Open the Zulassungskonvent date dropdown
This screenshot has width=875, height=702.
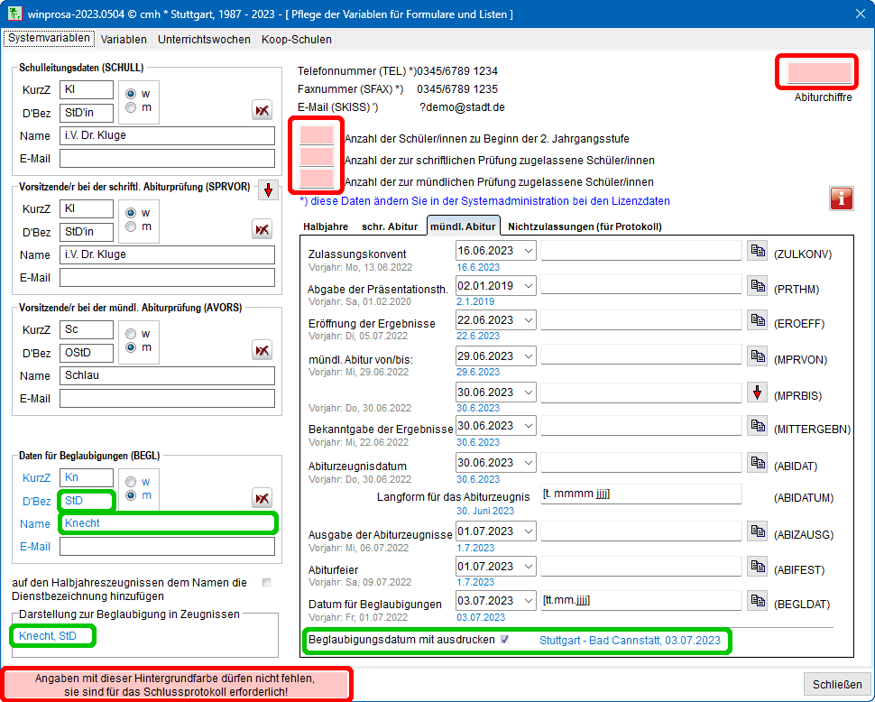click(528, 251)
